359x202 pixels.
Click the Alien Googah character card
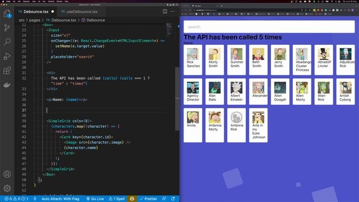280,91
